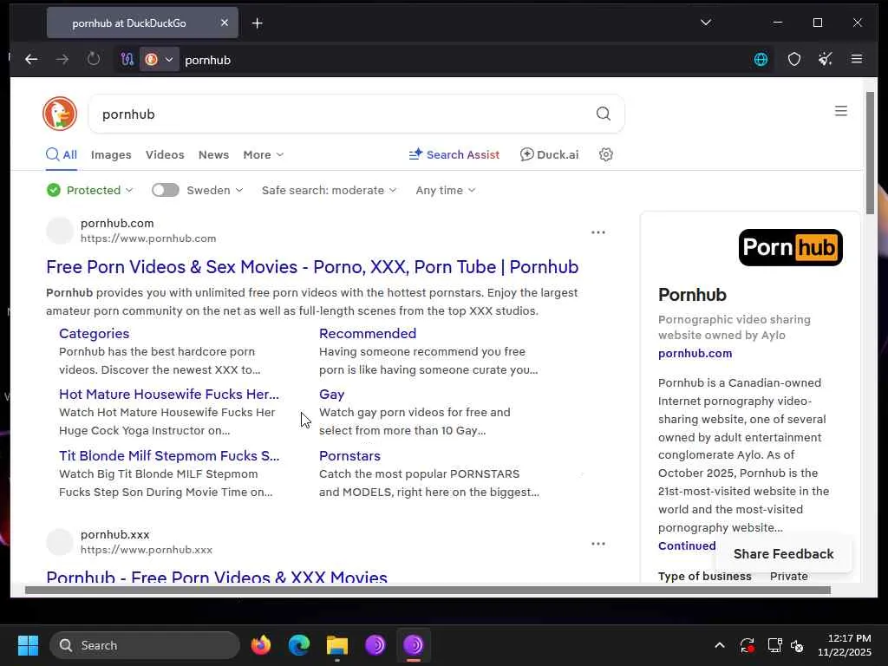Open the Windows Start menu
The image size is (888, 666).
coord(28,645)
